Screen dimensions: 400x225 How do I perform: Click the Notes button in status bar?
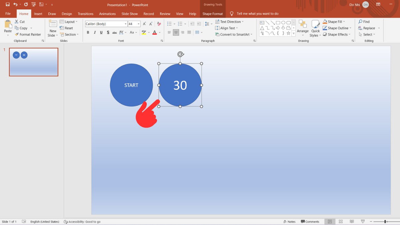click(x=289, y=222)
